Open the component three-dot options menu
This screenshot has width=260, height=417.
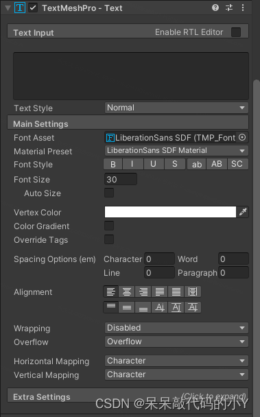pyautogui.click(x=243, y=8)
